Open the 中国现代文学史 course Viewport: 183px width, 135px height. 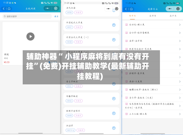(x=74, y=23)
